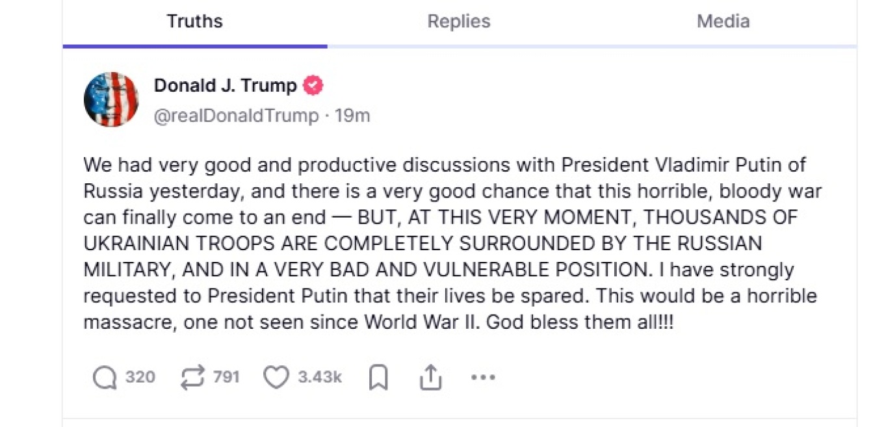Click the red verified badge checkmark

coord(313,85)
